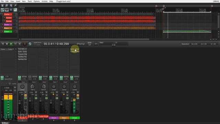
Task: Open the Actions menu
Action: point(44,1)
